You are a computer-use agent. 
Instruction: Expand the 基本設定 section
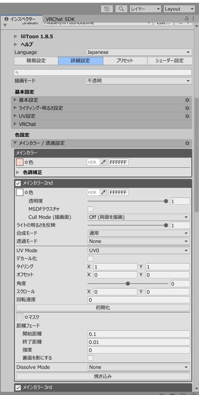[x=102, y=100]
